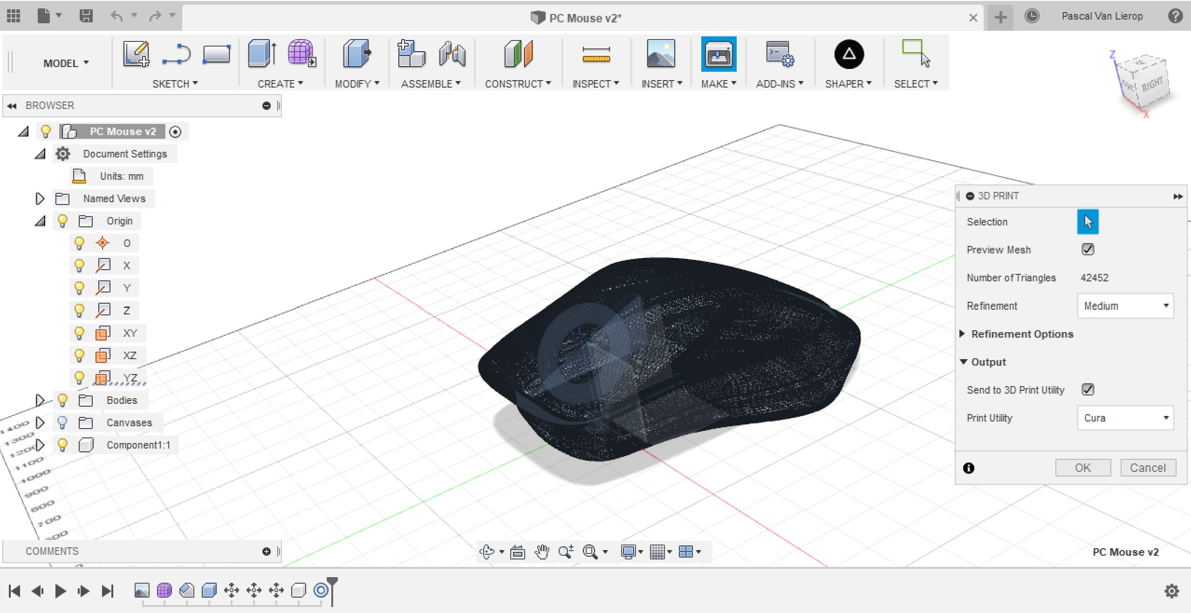Open the CONSTRUCT menu

pos(518,84)
